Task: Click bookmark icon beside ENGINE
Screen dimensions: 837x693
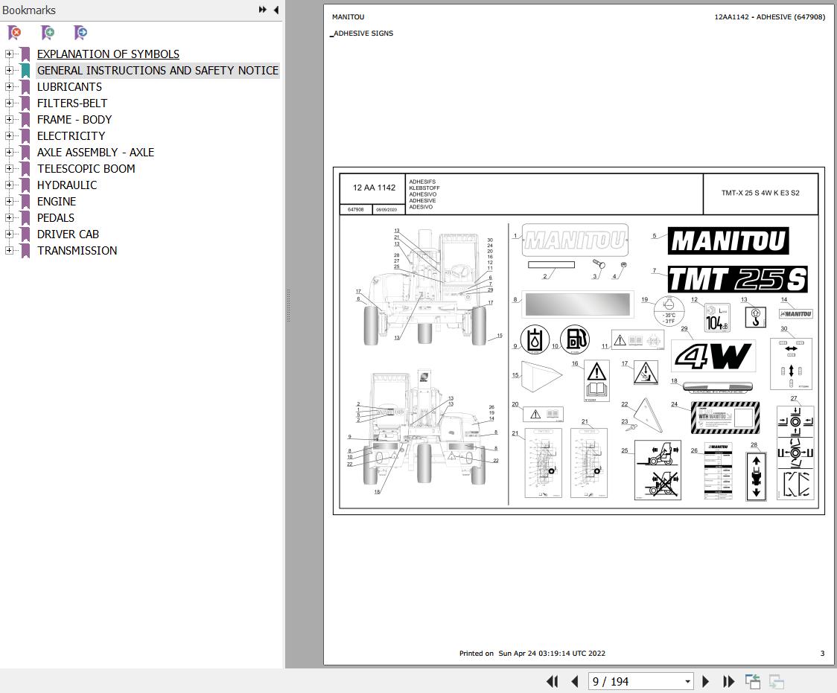Action: 25,202
